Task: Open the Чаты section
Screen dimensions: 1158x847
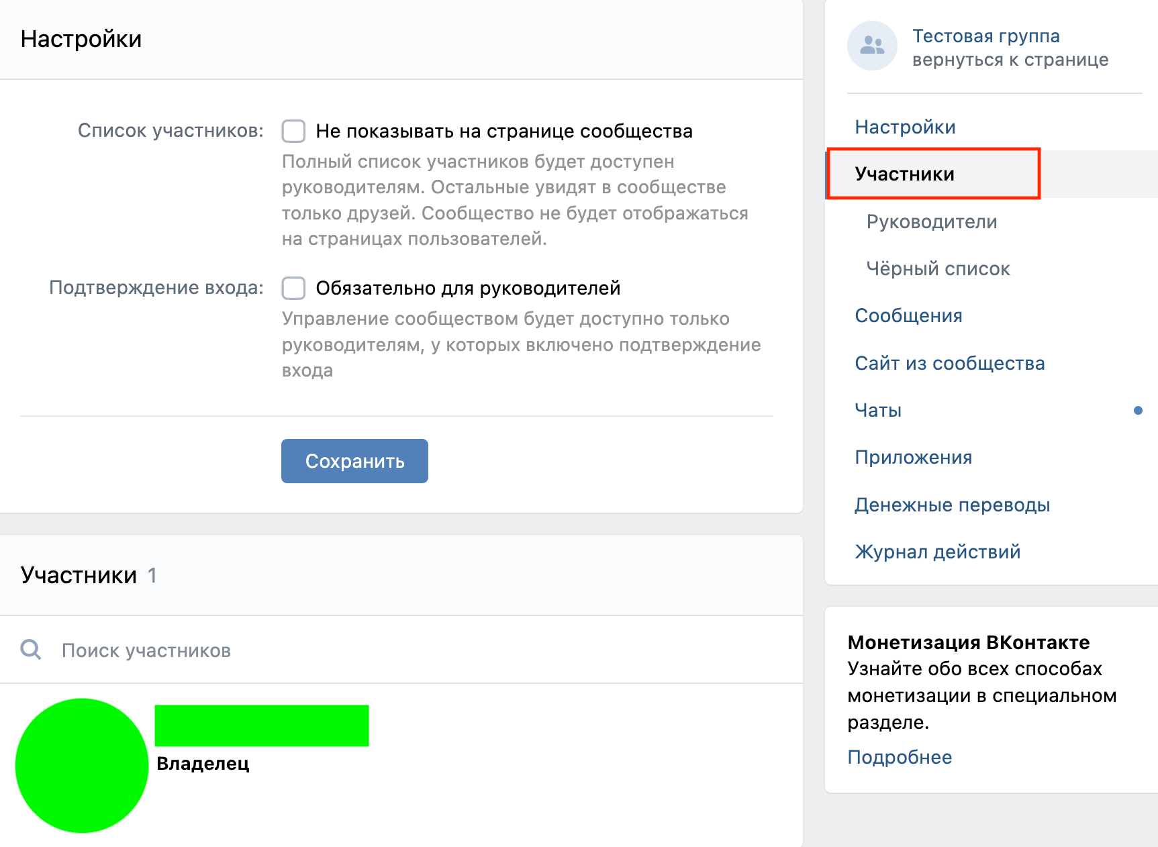Action: coord(878,410)
